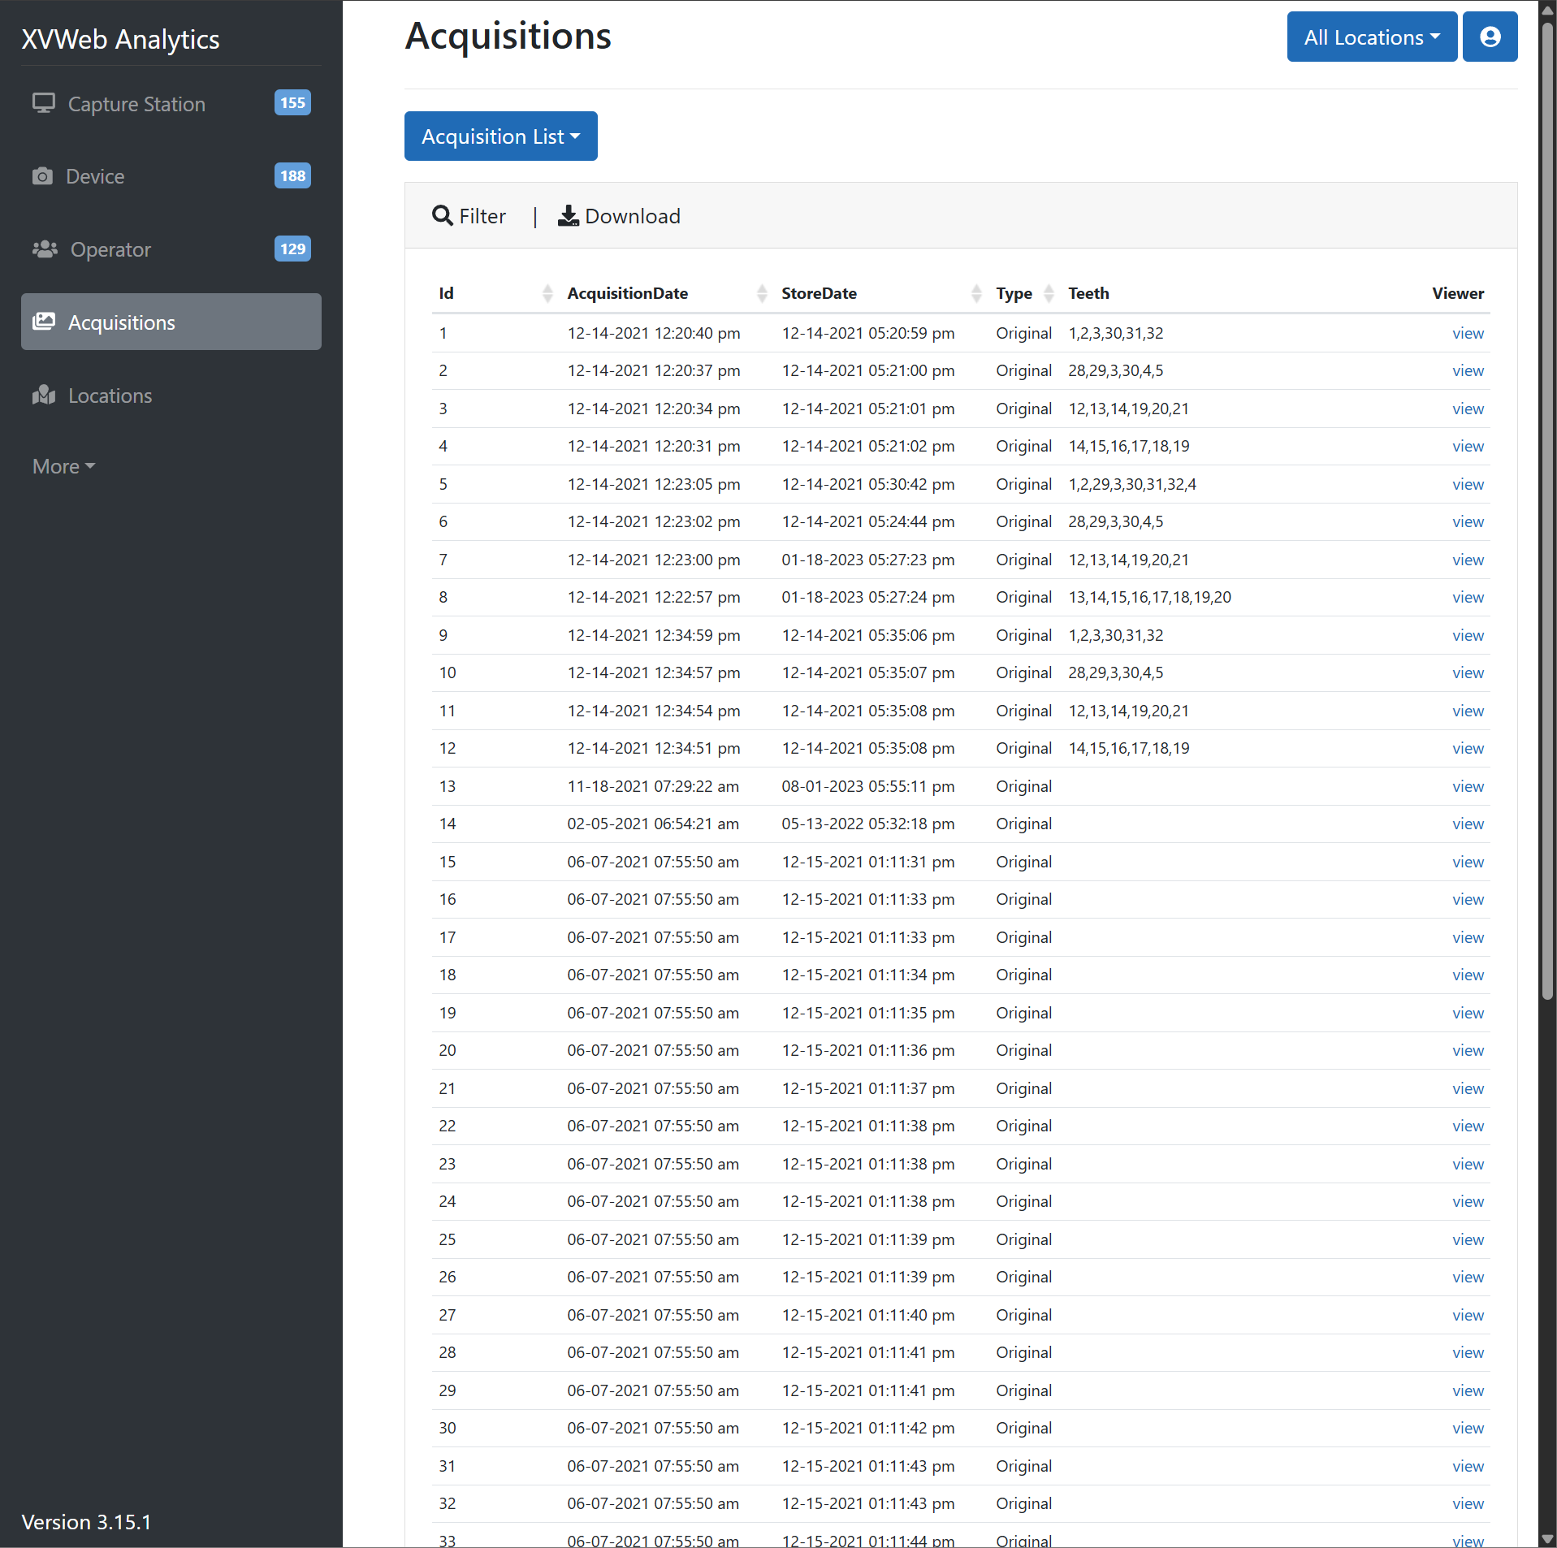Click the Acquisitions image icon
Image resolution: width=1557 pixels, height=1548 pixels.
45,322
